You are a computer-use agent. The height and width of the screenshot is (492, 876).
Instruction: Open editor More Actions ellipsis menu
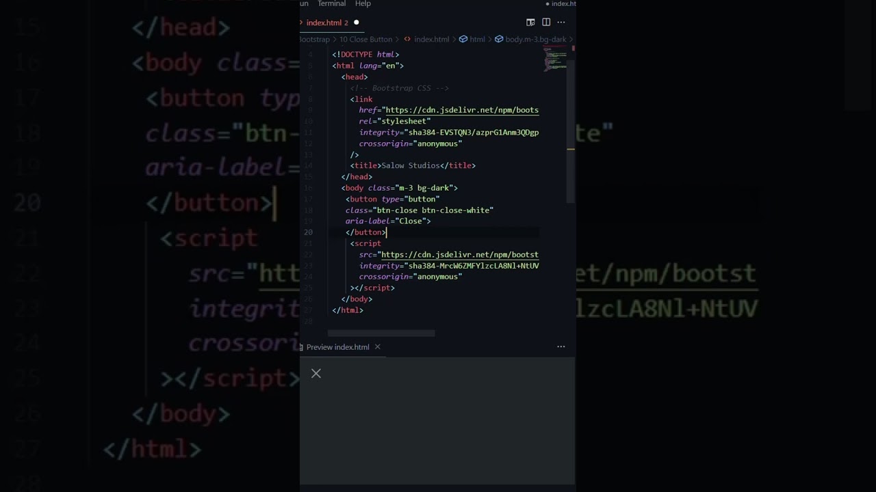561,23
